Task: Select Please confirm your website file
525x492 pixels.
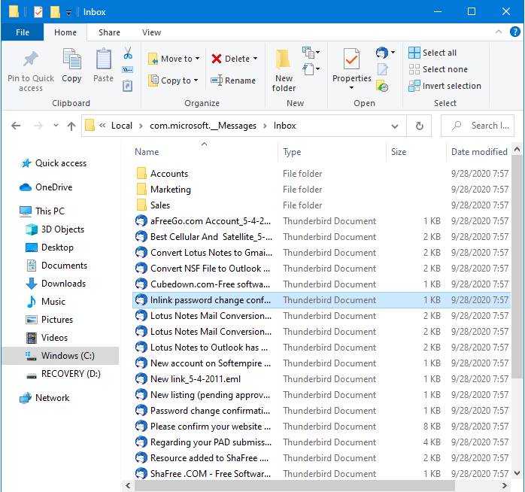Action: pos(211,427)
